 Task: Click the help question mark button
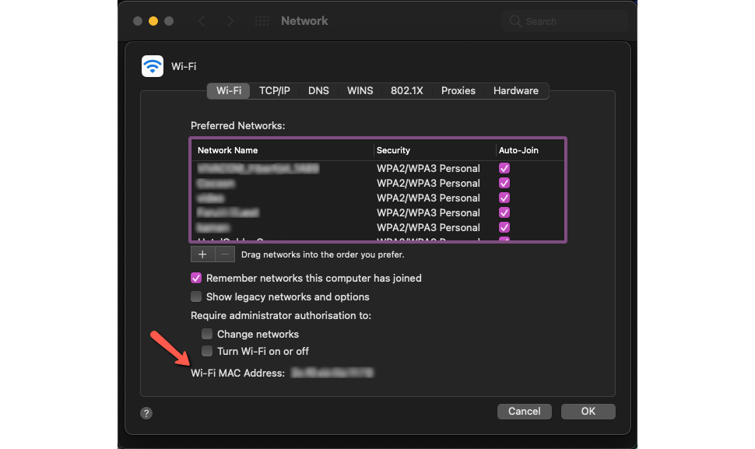click(x=146, y=413)
